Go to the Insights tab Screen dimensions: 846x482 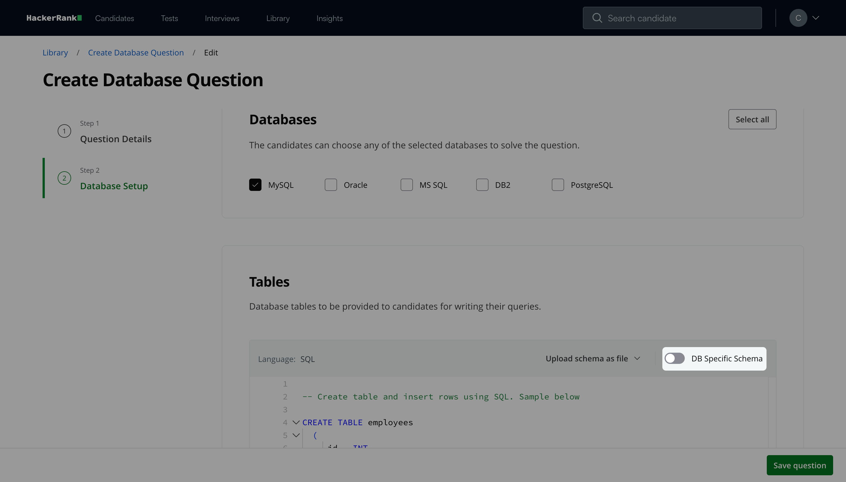click(329, 18)
